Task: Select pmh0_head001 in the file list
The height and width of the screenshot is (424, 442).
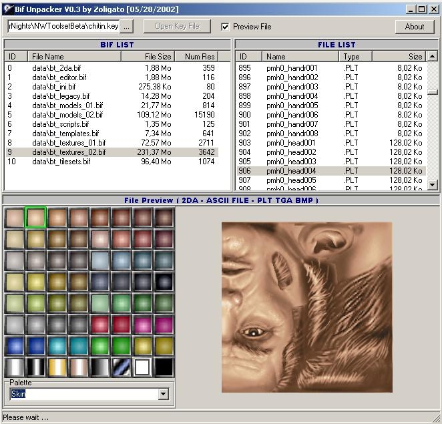Action: click(292, 143)
